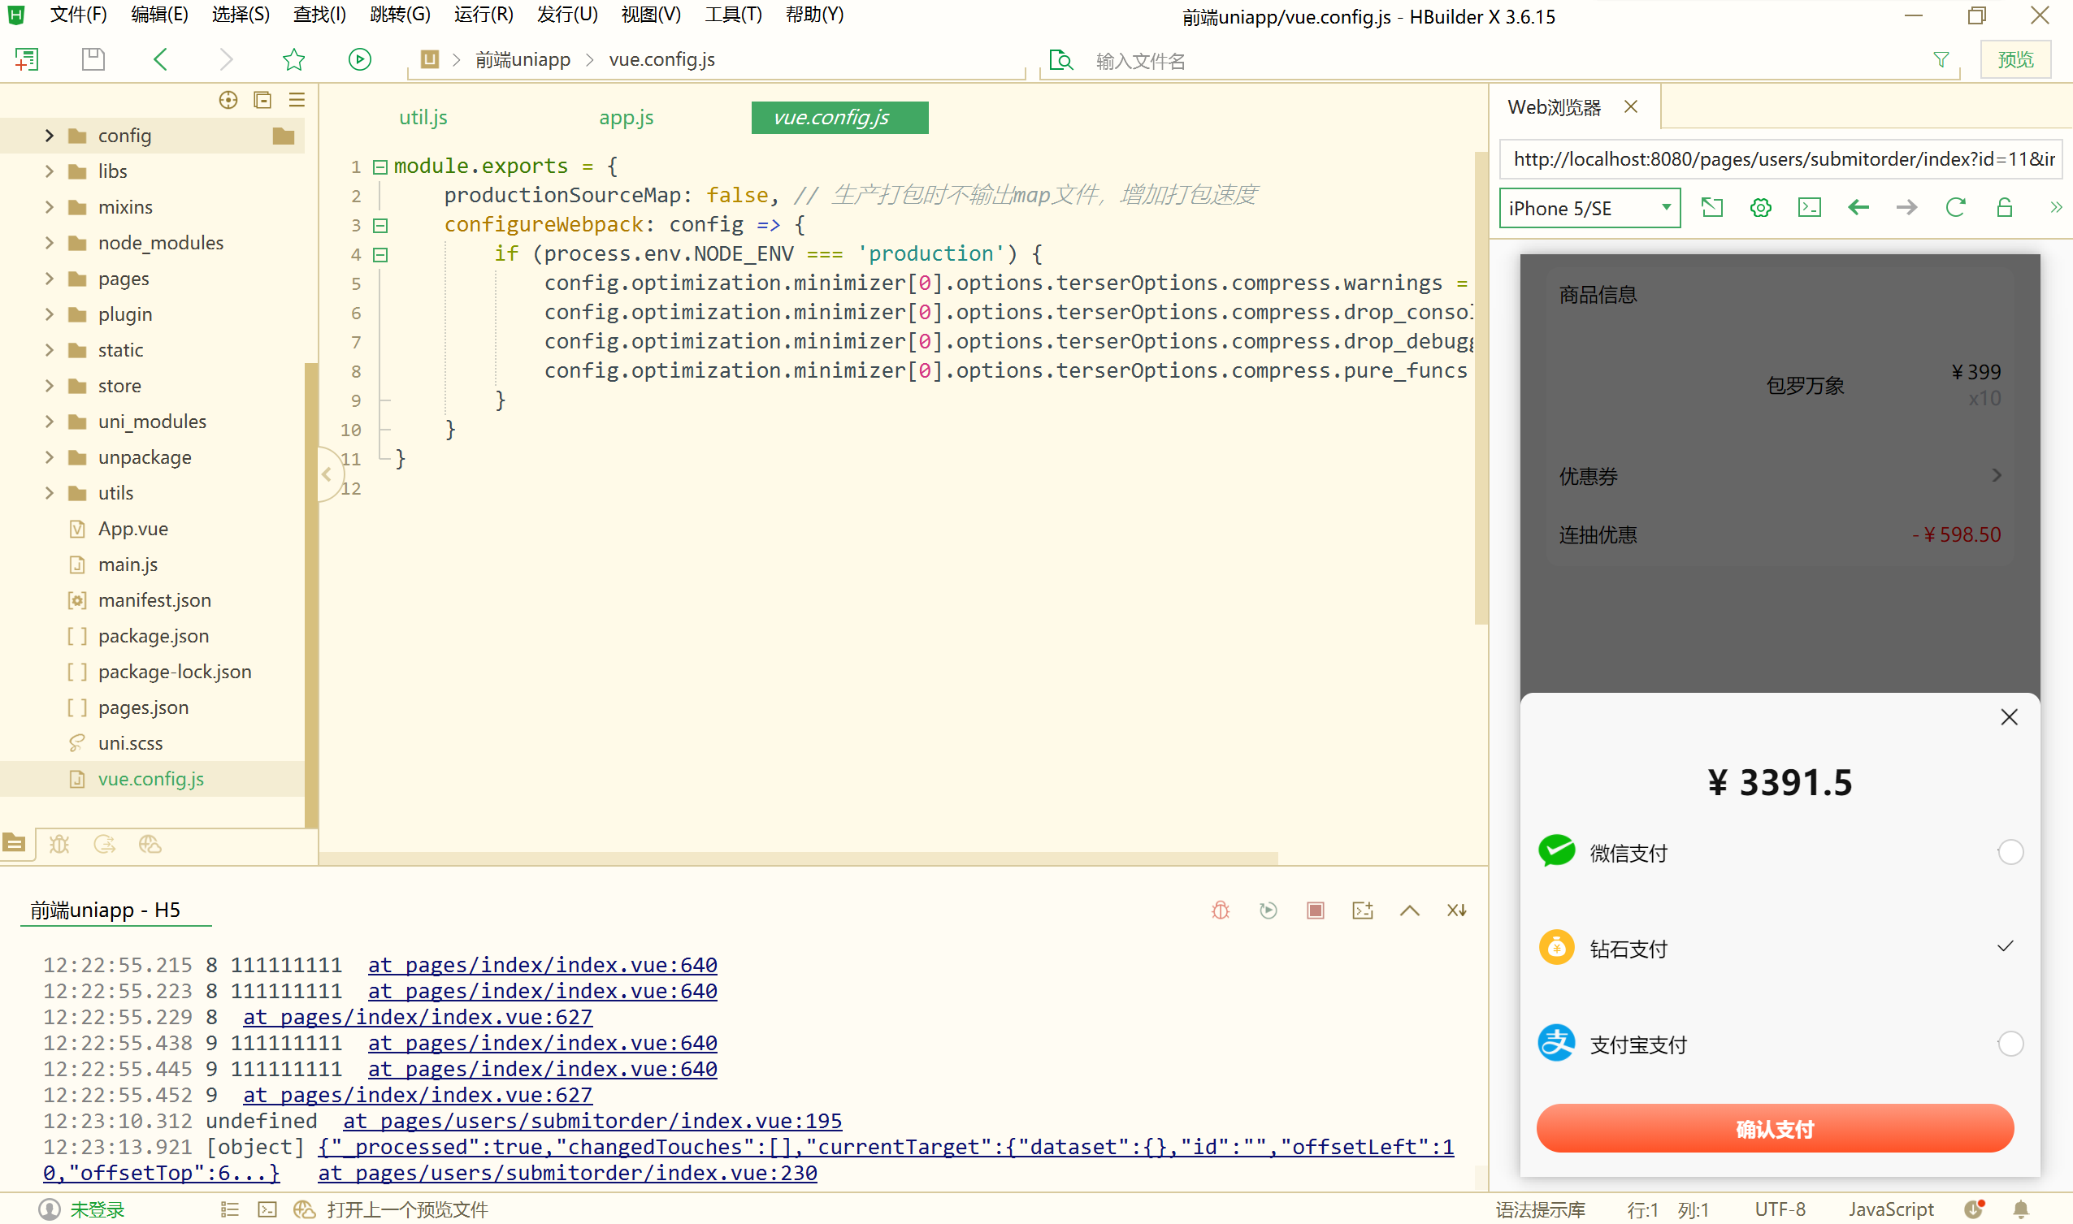
Task: Open the submitorder/index.vue:195 log link
Action: (592, 1121)
